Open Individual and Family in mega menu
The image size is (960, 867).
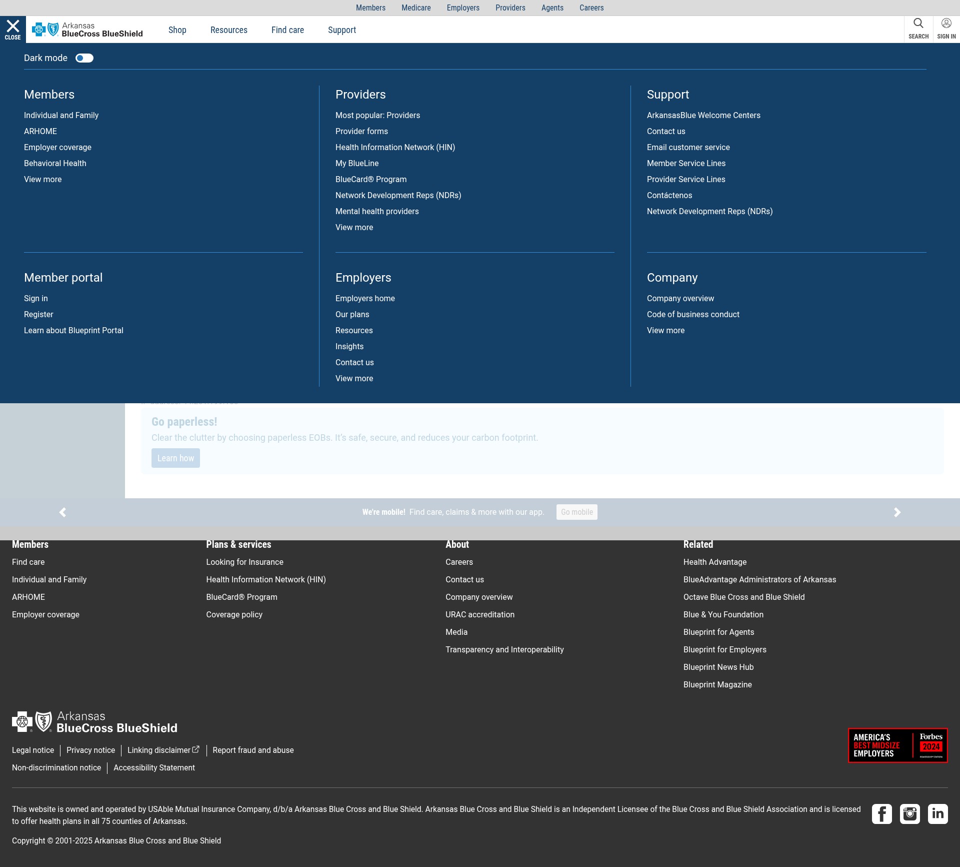click(61, 116)
